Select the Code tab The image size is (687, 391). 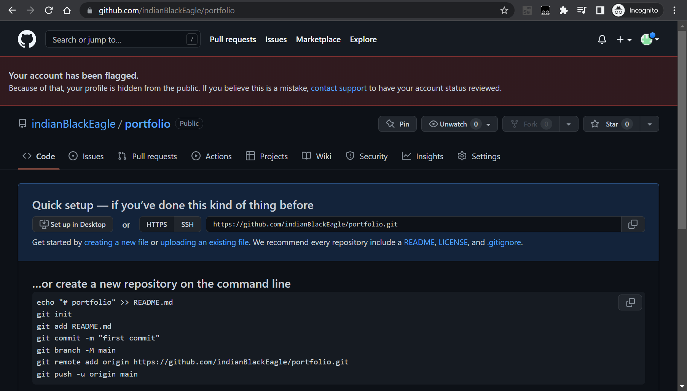click(x=39, y=156)
